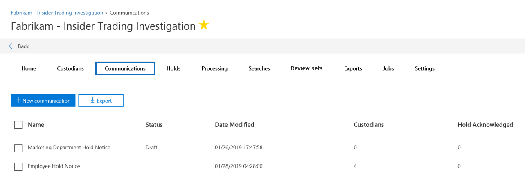Open the Review sets tab
The height and width of the screenshot is (183, 525).
tap(306, 68)
